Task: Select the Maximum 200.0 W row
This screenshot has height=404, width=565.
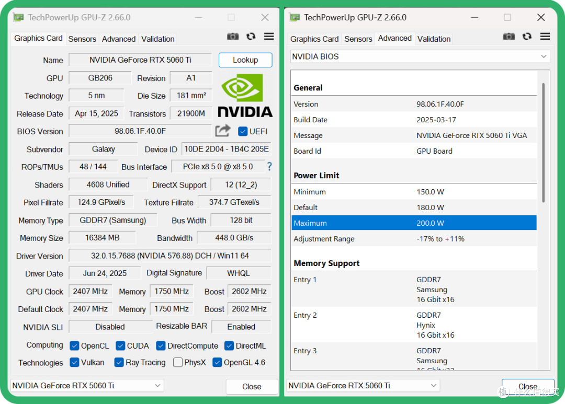Action: [414, 223]
